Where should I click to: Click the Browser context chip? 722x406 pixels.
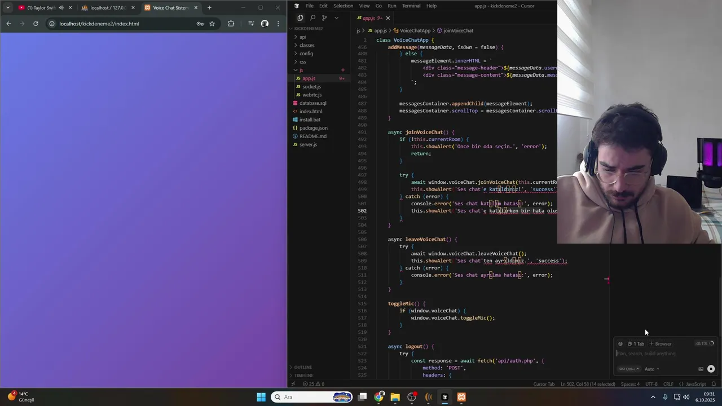[661, 344]
